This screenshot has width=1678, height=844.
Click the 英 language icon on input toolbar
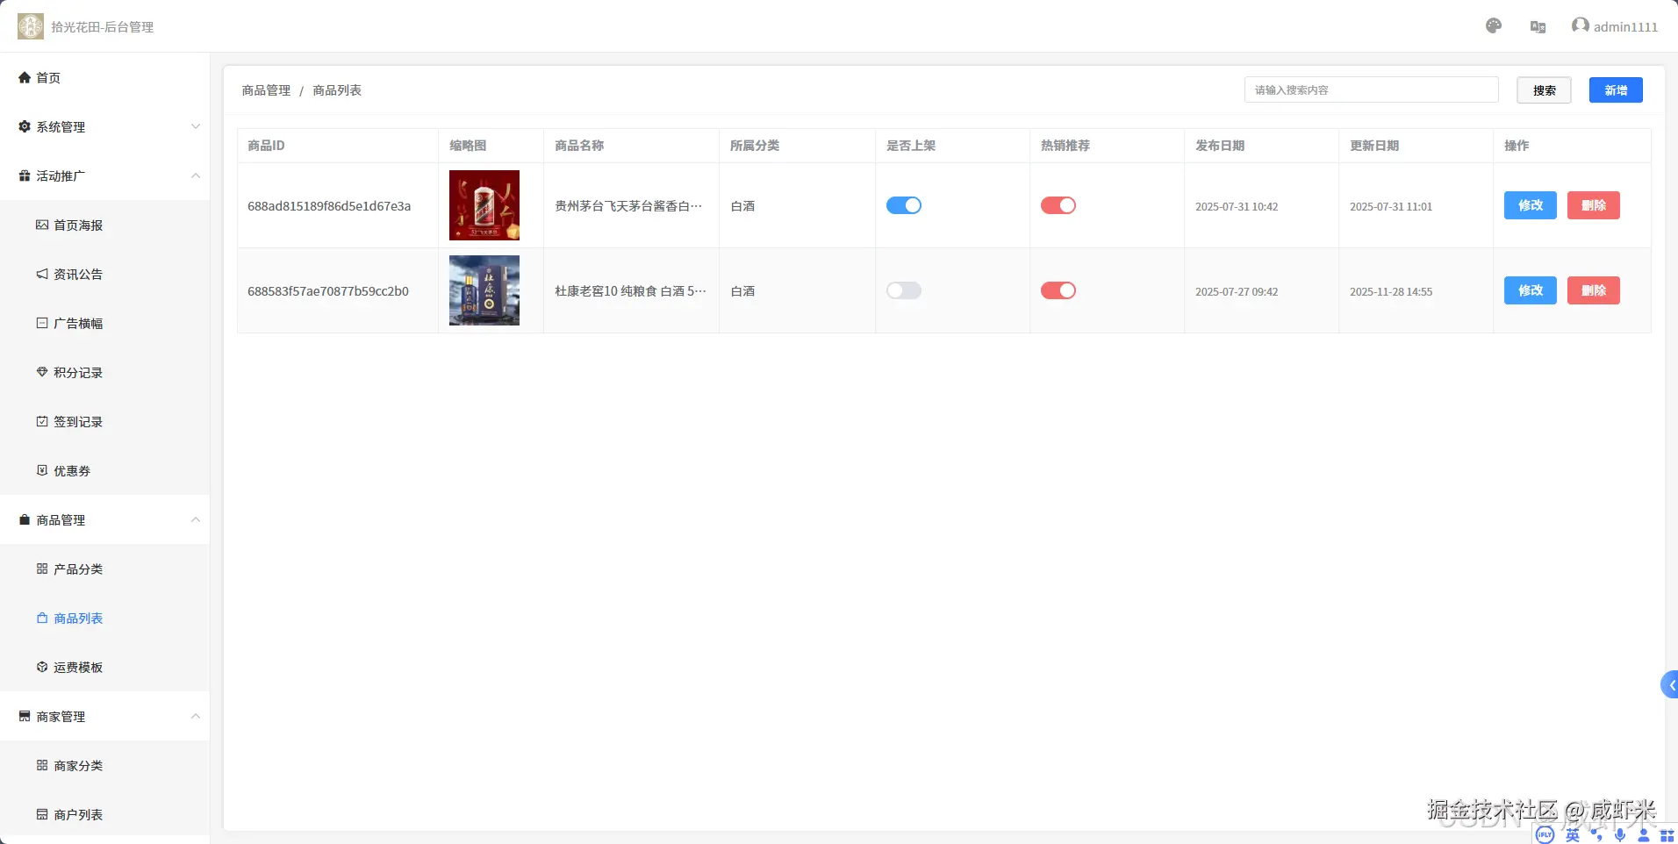click(x=1572, y=835)
